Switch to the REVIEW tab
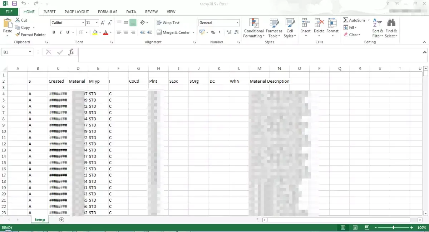This screenshot has width=429, height=232. pos(151,12)
